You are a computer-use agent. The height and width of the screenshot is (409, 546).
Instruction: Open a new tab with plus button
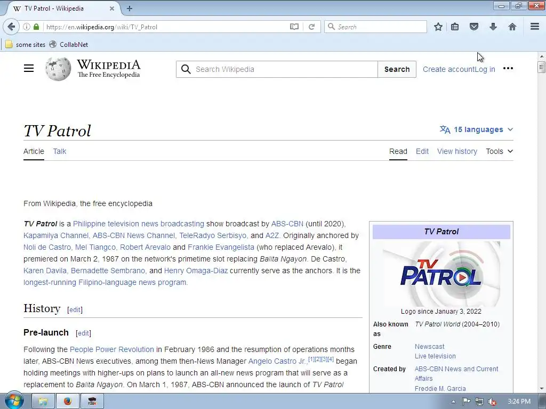[x=130, y=9]
